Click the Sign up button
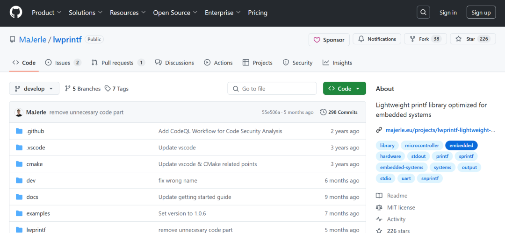 pyautogui.click(x=481, y=13)
